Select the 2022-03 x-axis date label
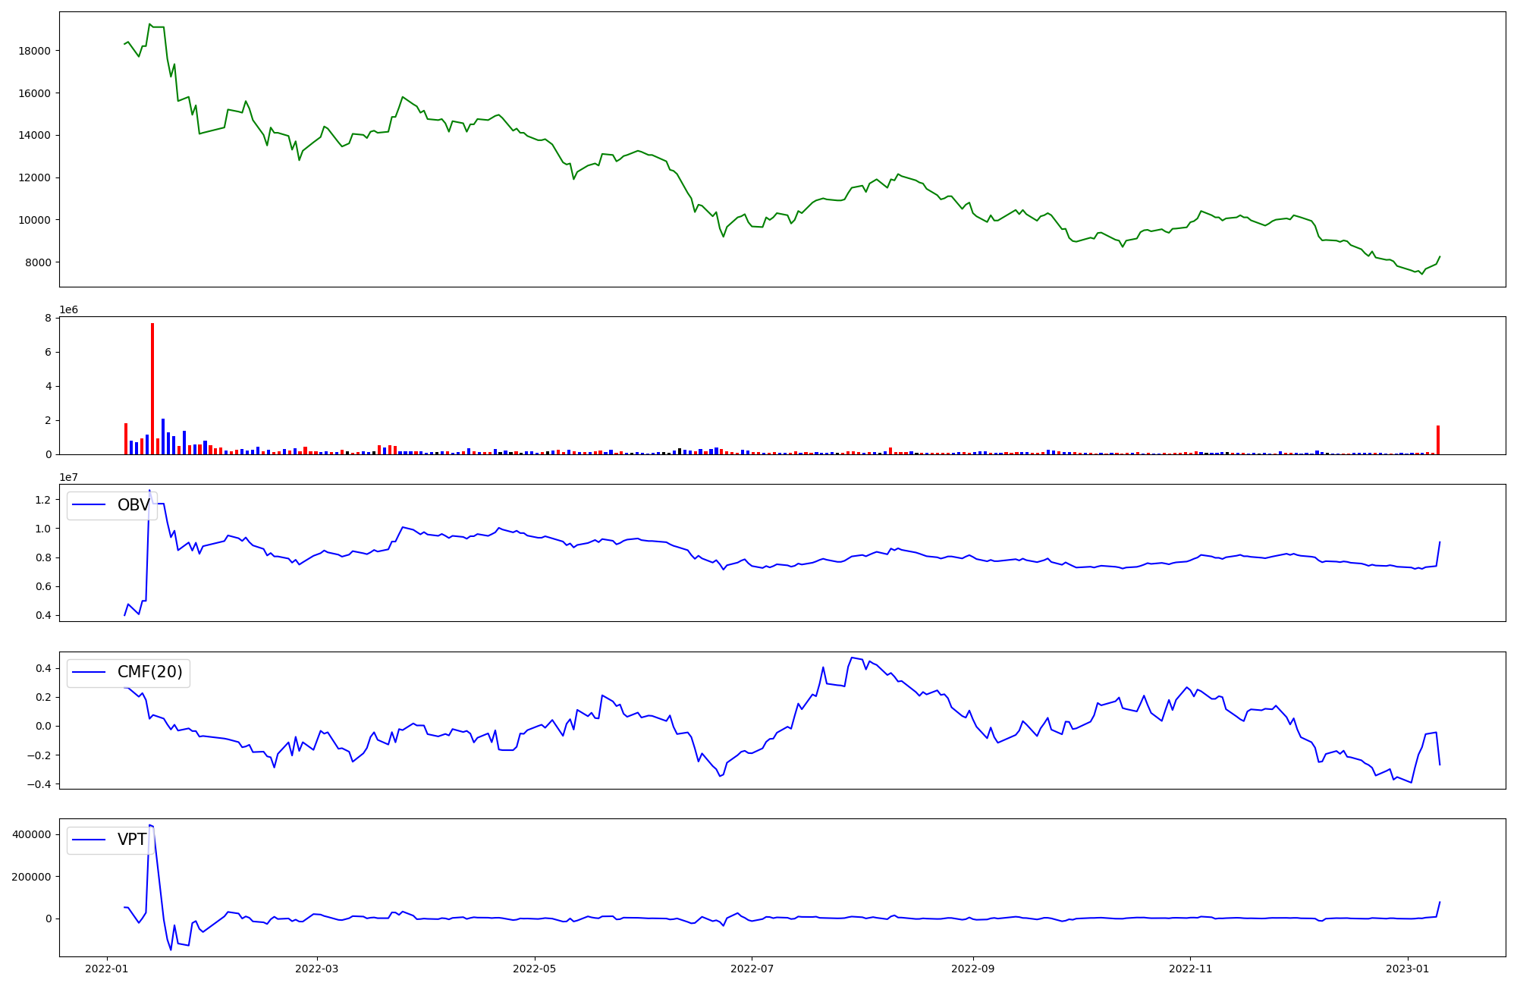 pyautogui.click(x=317, y=969)
